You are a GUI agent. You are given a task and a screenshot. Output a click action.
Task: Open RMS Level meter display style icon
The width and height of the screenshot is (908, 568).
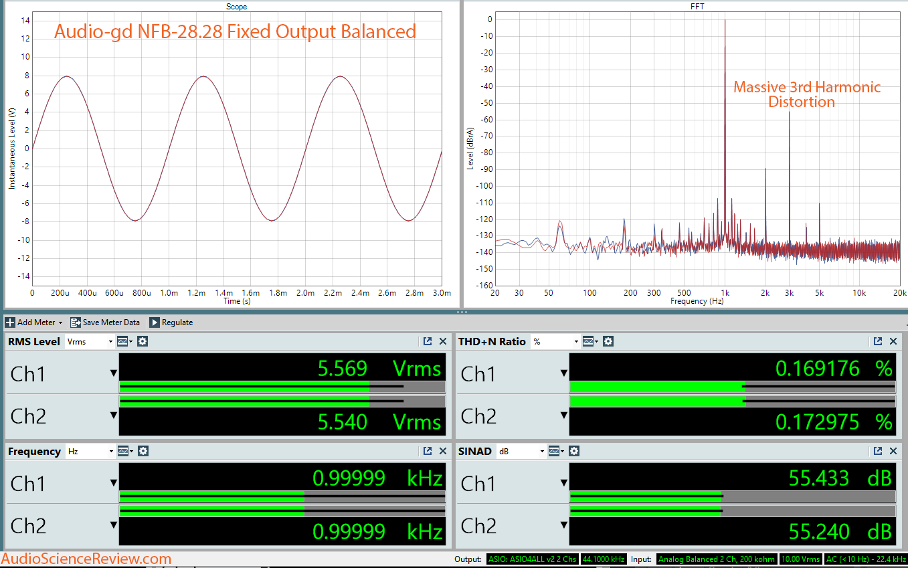pos(124,341)
